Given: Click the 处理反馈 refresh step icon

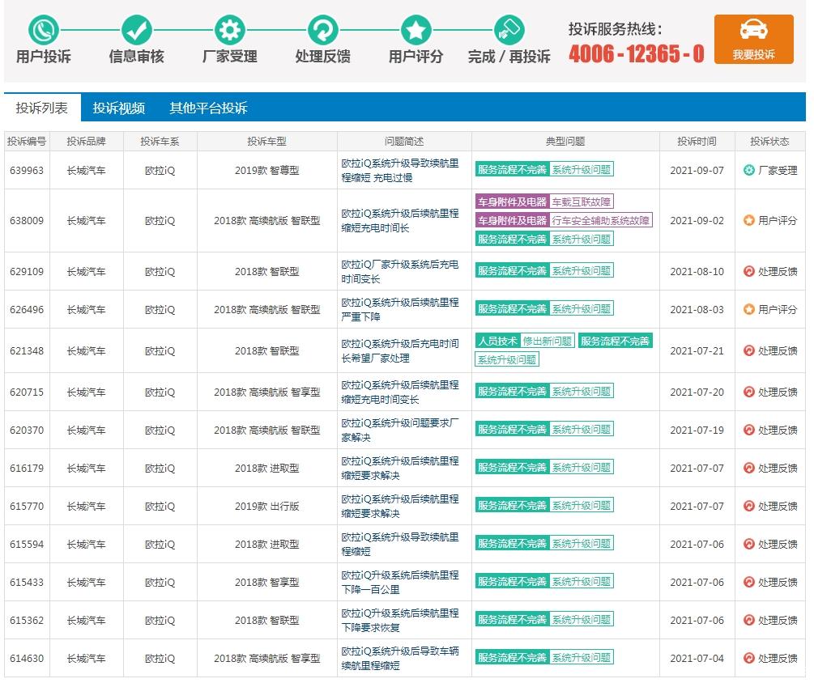Looking at the screenshot, I should [323, 30].
